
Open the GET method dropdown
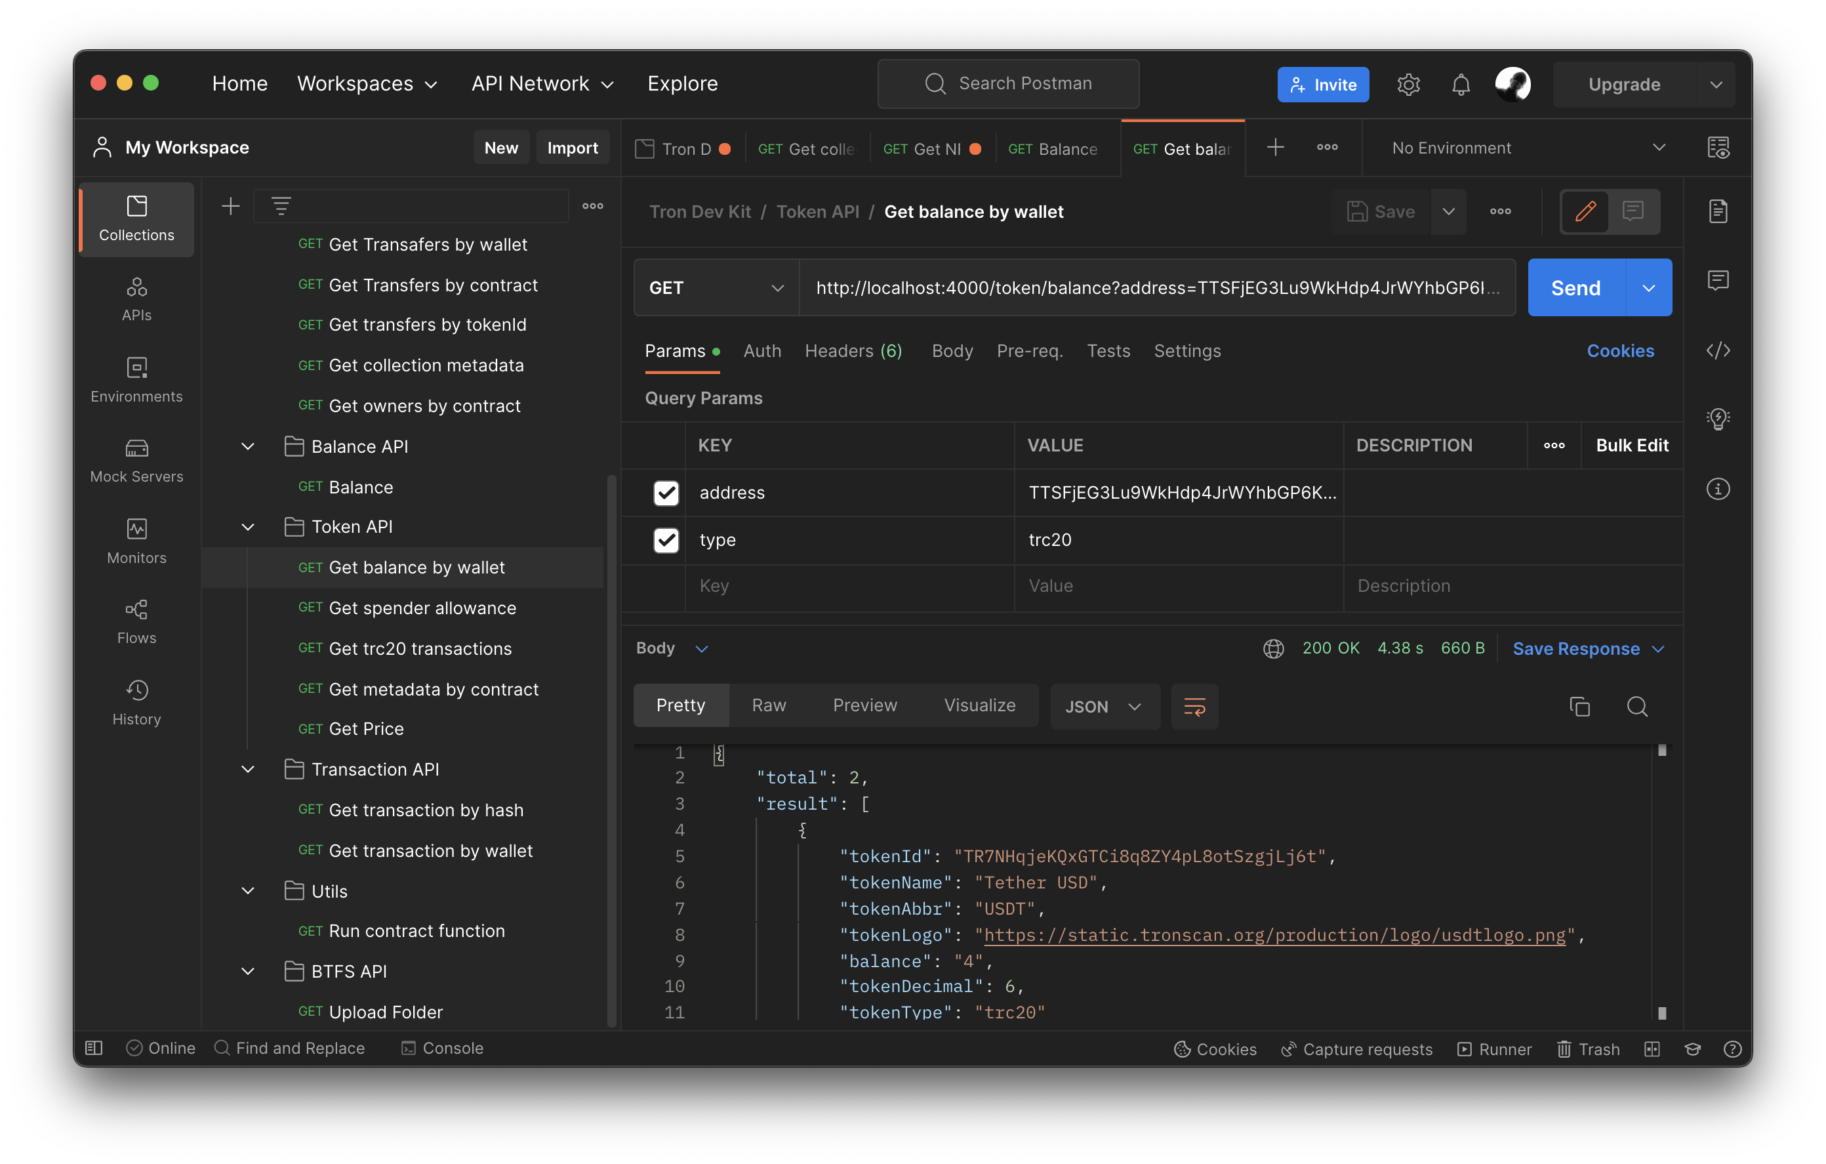[716, 287]
